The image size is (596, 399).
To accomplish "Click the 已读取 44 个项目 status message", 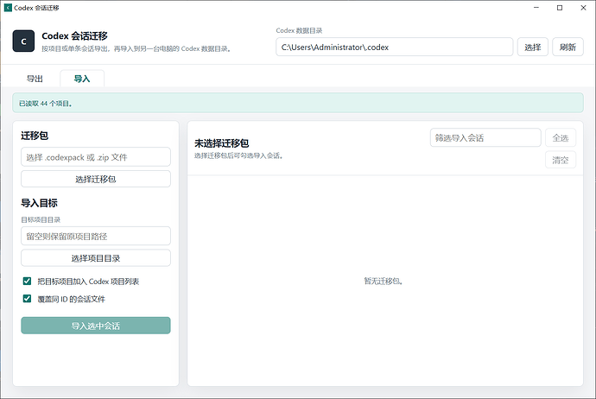I will tap(298, 103).
